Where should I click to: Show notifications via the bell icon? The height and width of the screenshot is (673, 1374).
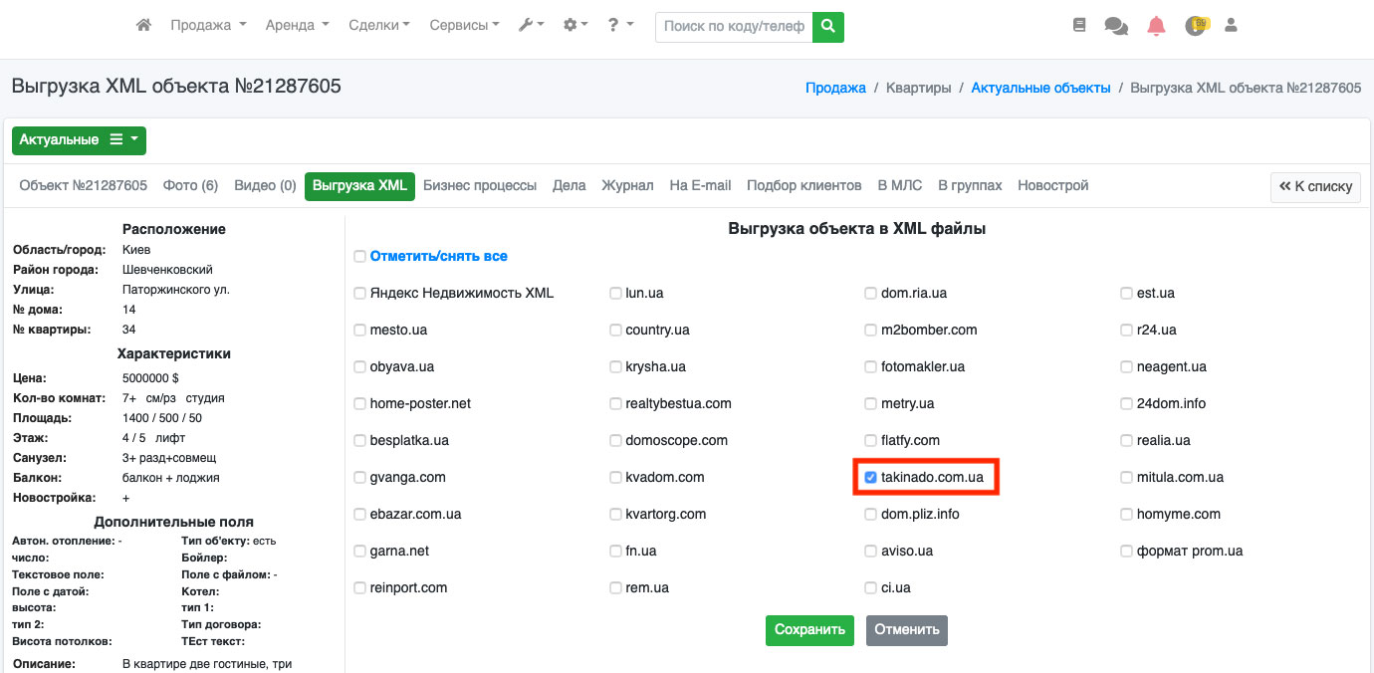click(1156, 27)
